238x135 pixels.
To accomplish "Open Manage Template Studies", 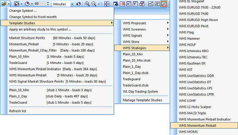I will [x=142, y=100].
